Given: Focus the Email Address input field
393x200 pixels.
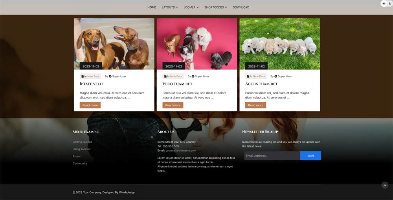Looking at the screenshot, I should [272, 156].
